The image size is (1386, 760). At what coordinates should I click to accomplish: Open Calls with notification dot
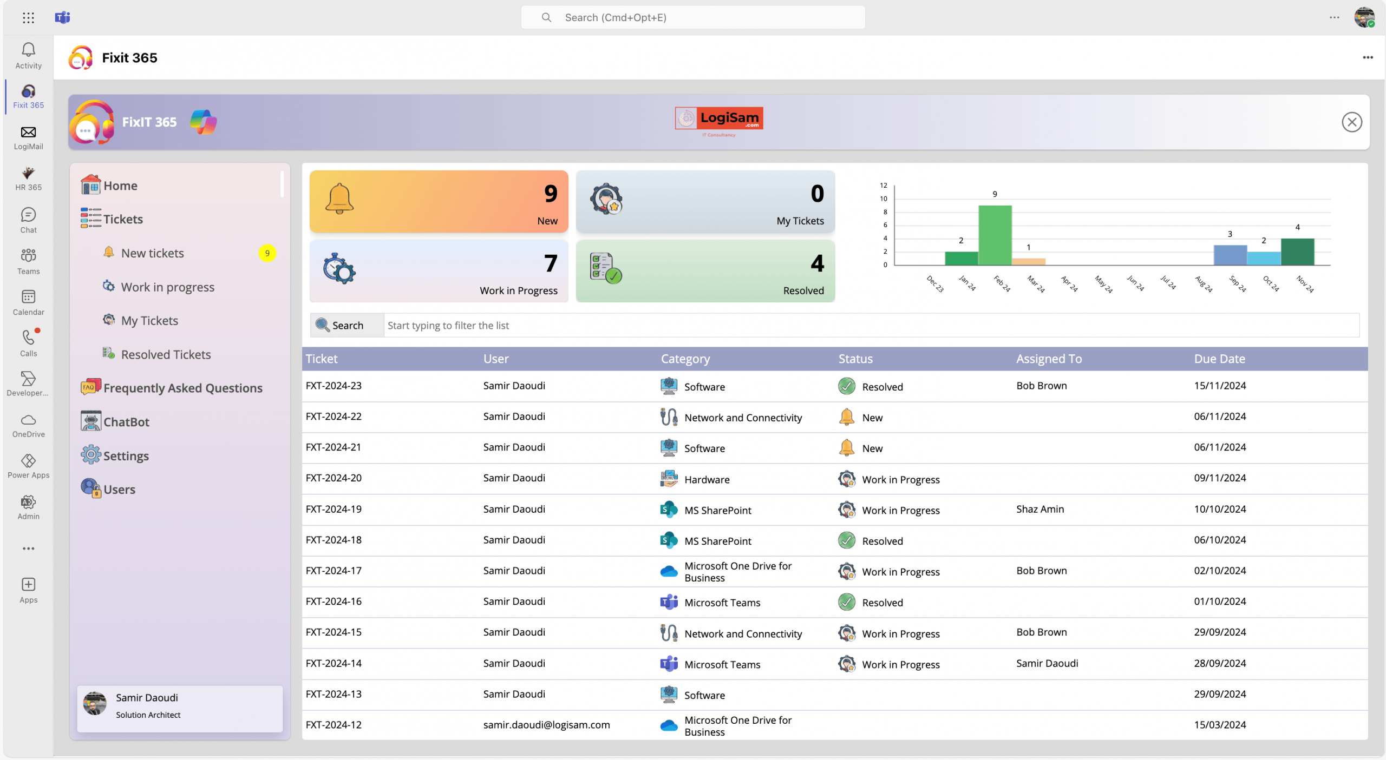pyautogui.click(x=28, y=344)
